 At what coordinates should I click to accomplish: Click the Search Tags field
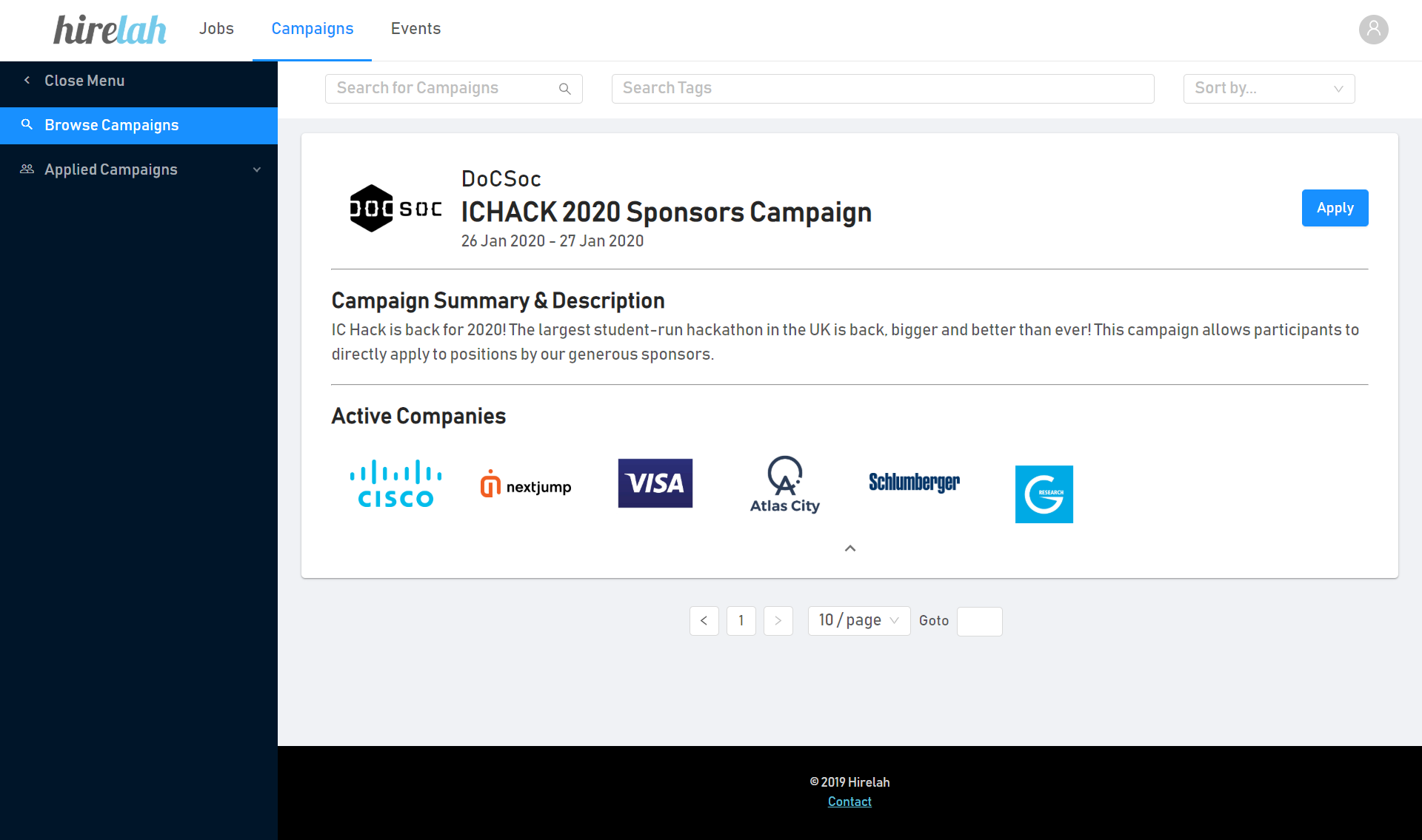click(882, 89)
